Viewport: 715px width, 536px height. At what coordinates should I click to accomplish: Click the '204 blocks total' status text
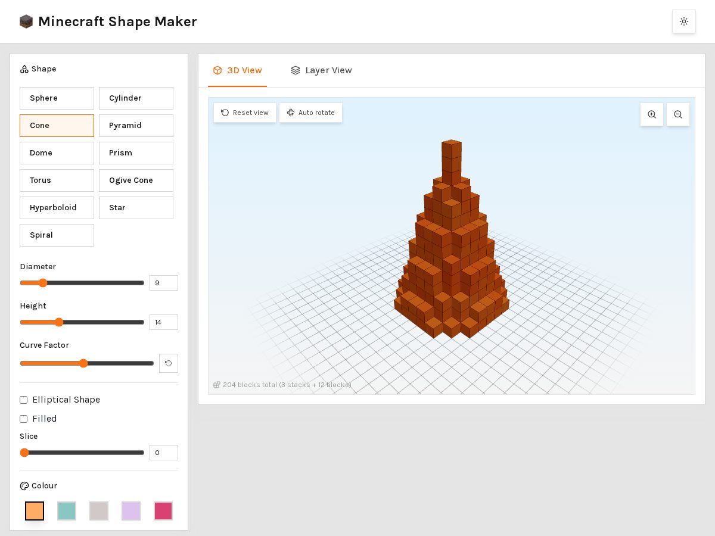click(x=287, y=385)
